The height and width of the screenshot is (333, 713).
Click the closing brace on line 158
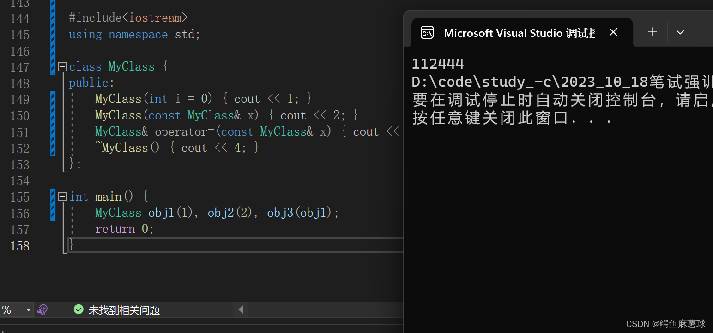coord(71,245)
